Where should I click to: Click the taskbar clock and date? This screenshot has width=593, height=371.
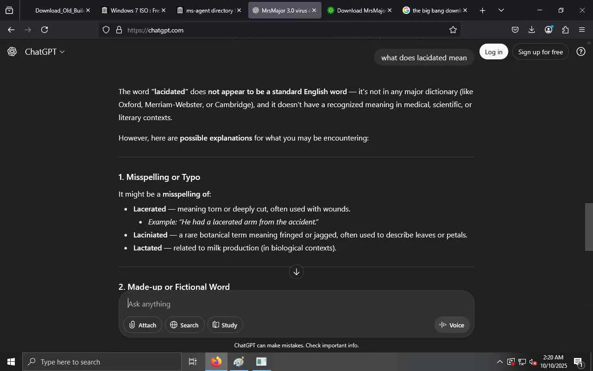[553, 362]
